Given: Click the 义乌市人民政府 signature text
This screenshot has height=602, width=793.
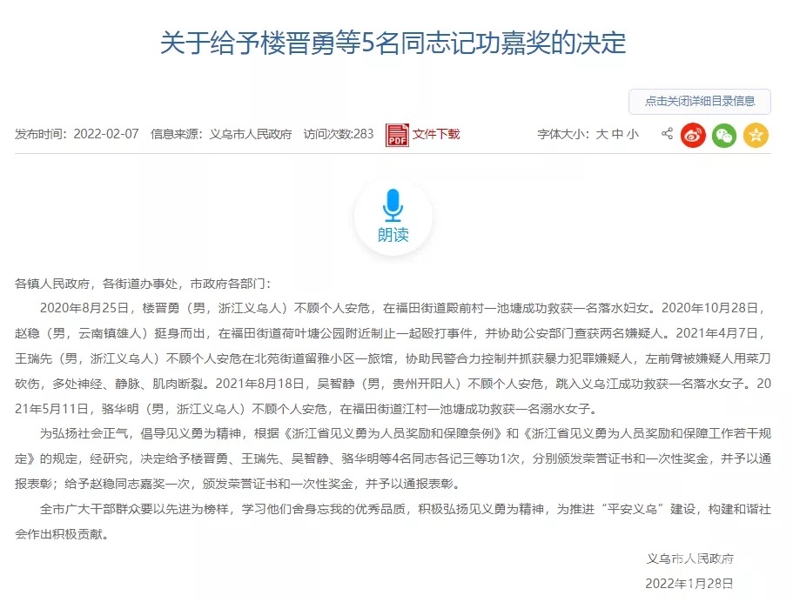Looking at the screenshot, I should 689,559.
